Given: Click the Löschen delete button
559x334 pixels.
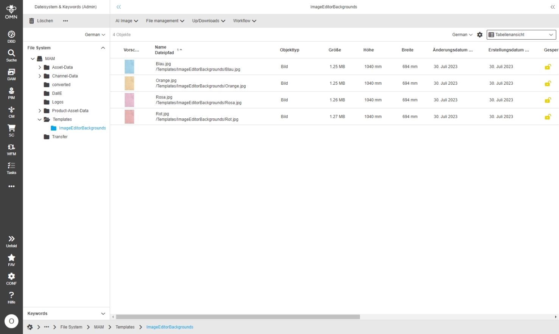Looking at the screenshot, I should tap(41, 21).
